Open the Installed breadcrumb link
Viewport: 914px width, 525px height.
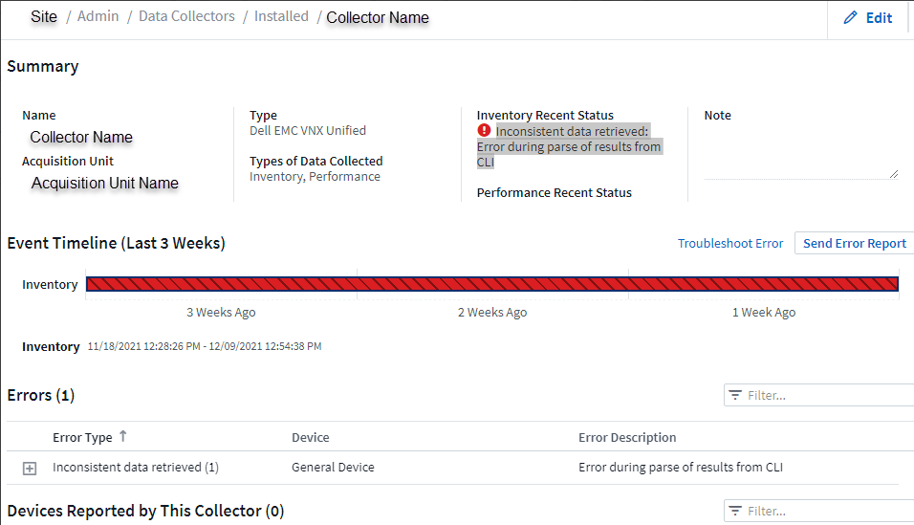(281, 16)
